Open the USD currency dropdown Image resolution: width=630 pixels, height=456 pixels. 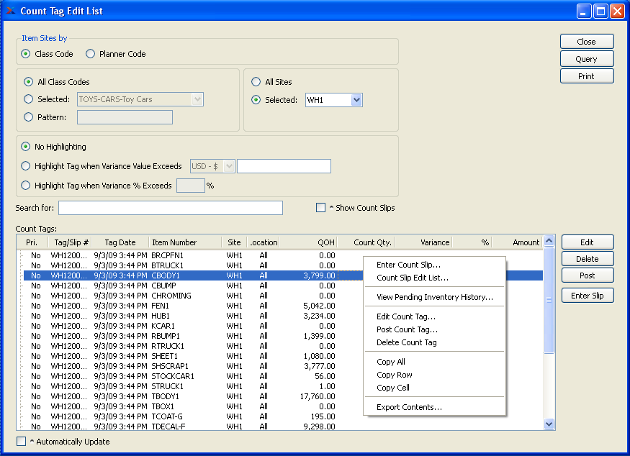click(x=229, y=166)
